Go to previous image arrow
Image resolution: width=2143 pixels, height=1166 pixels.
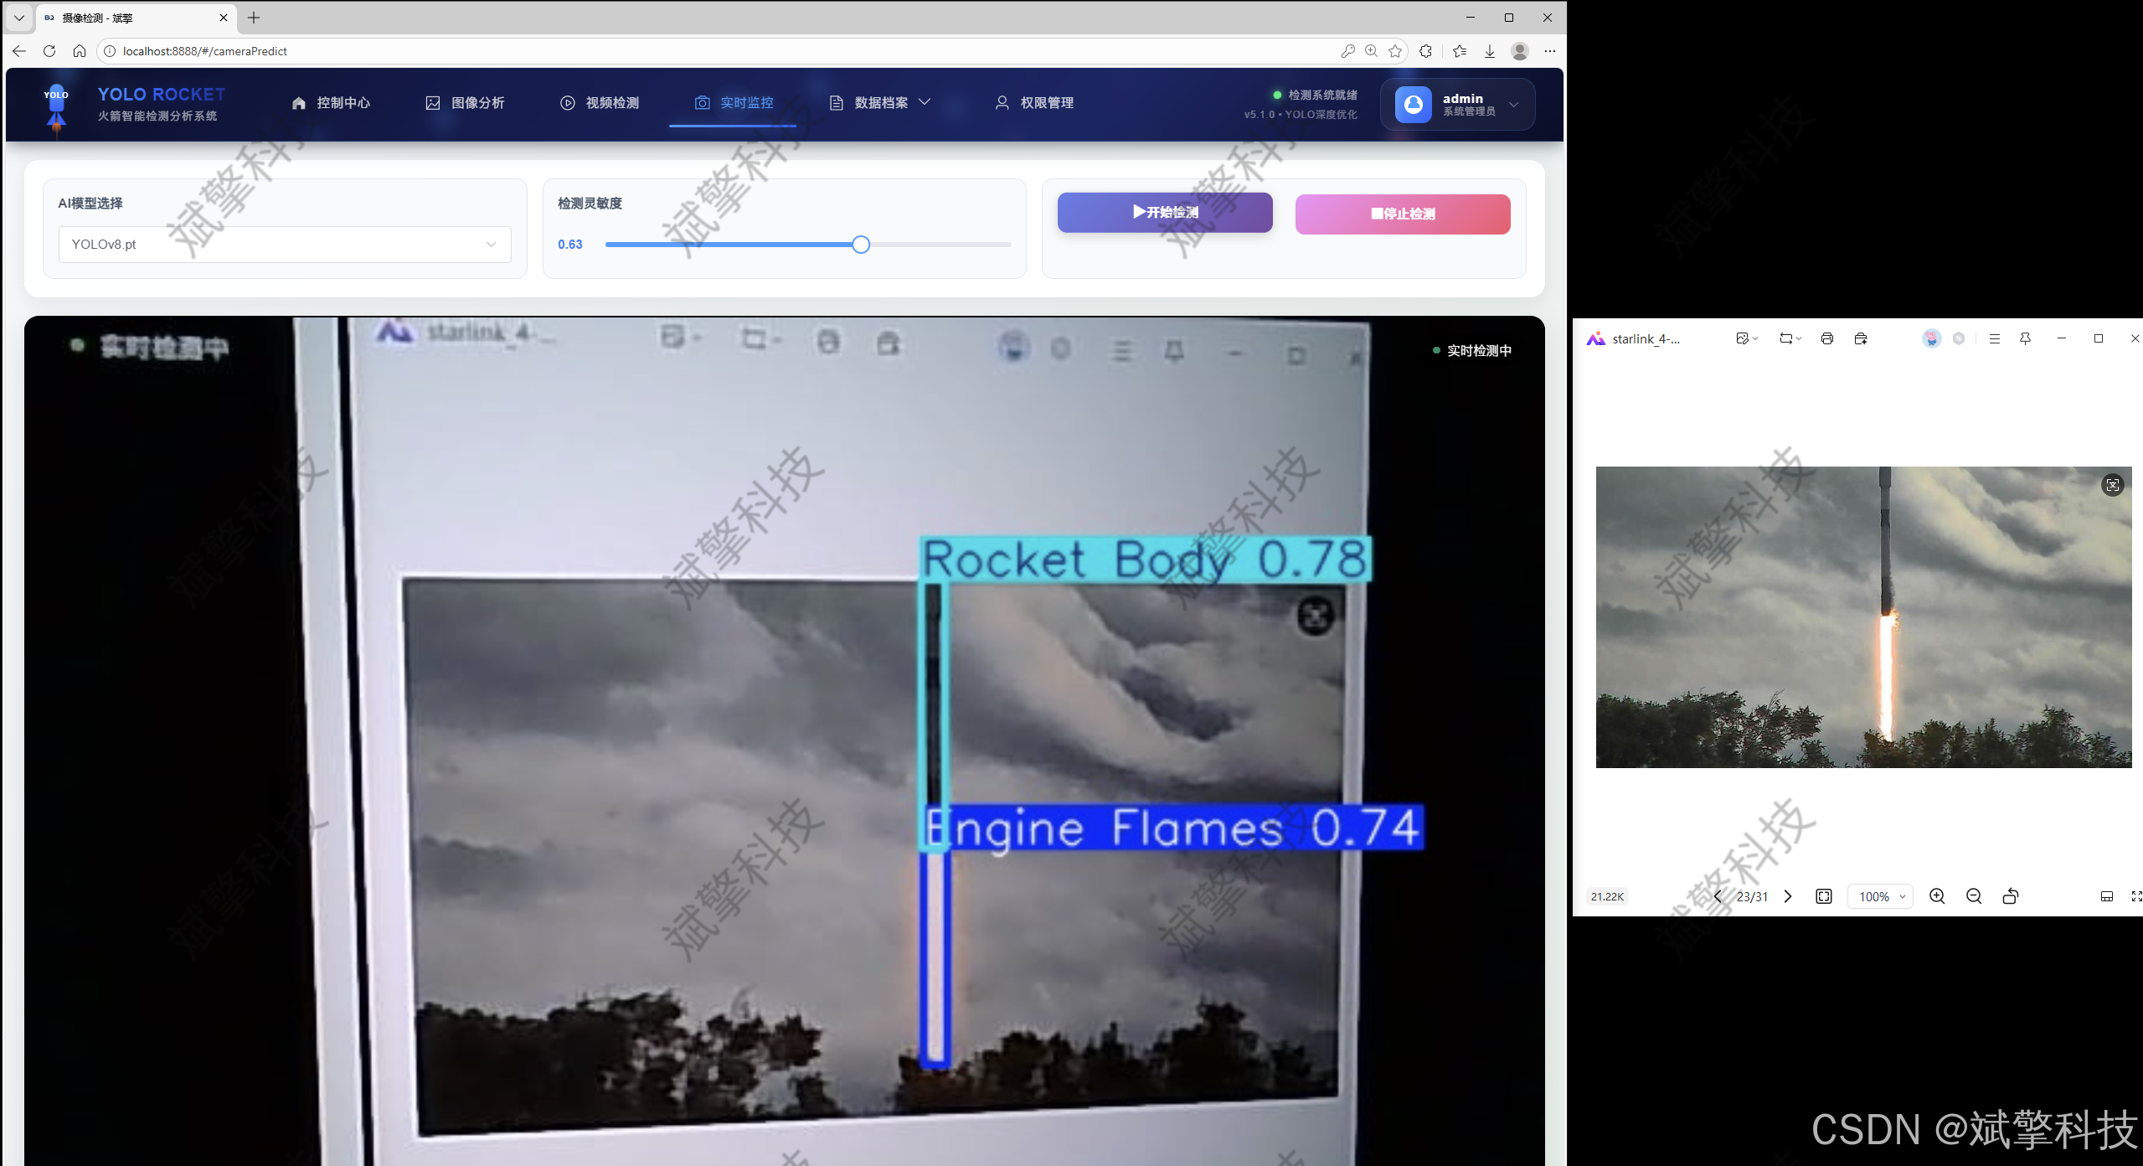[1718, 896]
